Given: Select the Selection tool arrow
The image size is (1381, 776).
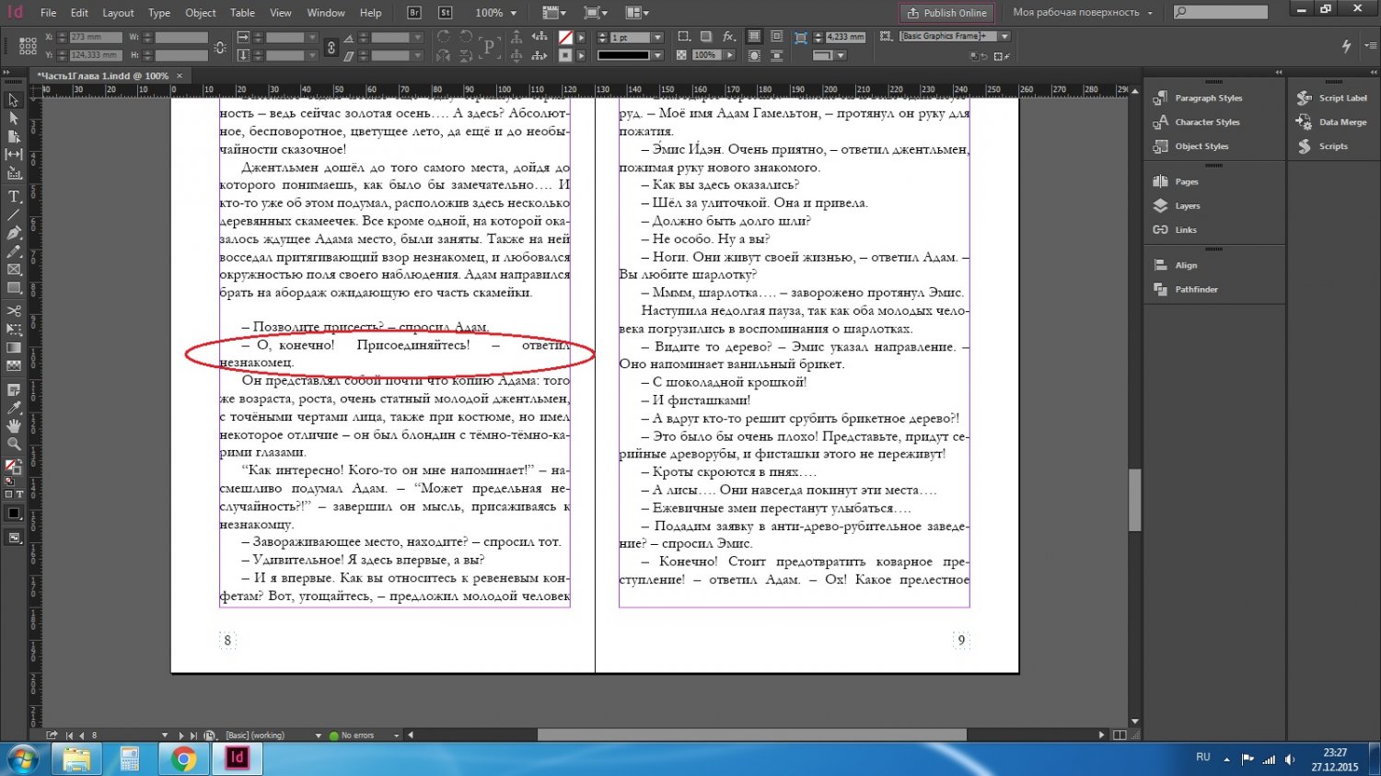Looking at the screenshot, I should pos(14,99).
